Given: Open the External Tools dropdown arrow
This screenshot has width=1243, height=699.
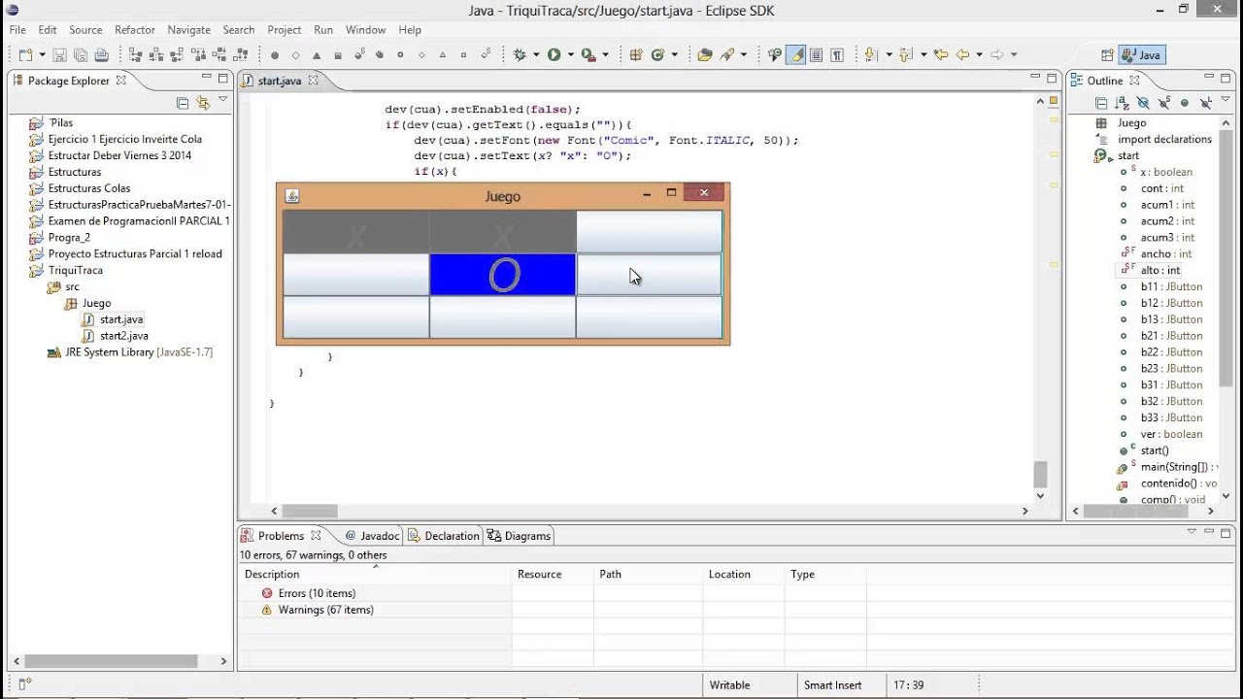Looking at the screenshot, I should point(605,55).
